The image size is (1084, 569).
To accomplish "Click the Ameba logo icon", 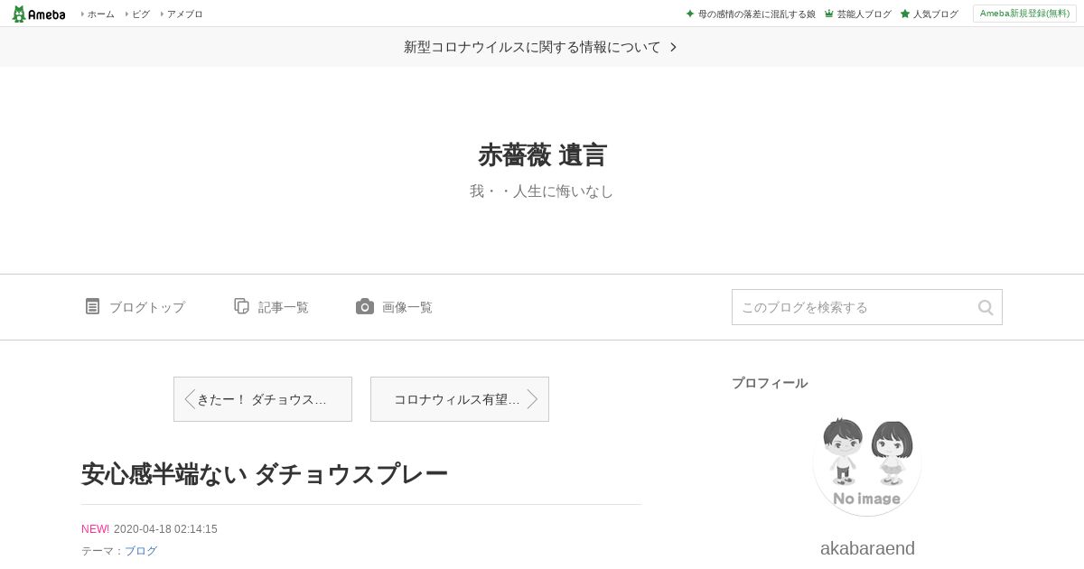I will [39, 14].
